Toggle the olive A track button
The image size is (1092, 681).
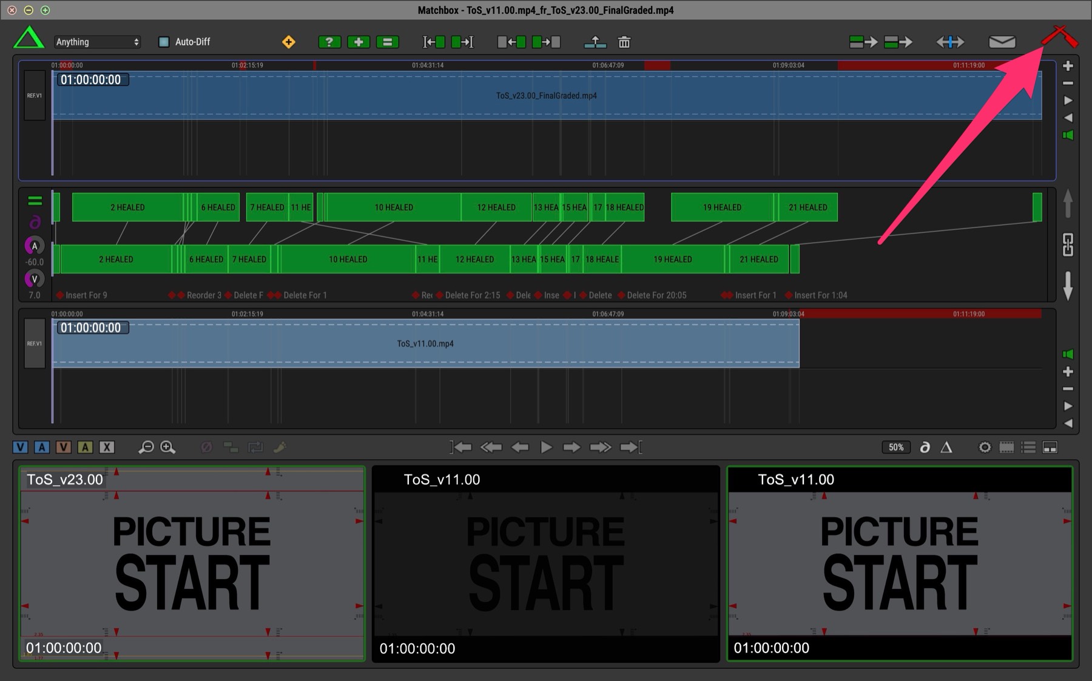click(x=85, y=448)
